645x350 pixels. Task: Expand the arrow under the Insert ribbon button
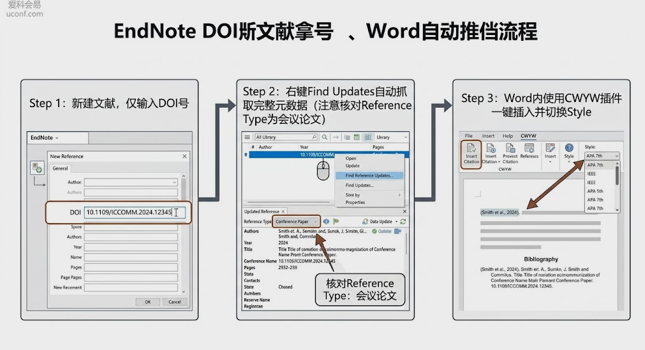pyautogui.click(x=550, y=162)
